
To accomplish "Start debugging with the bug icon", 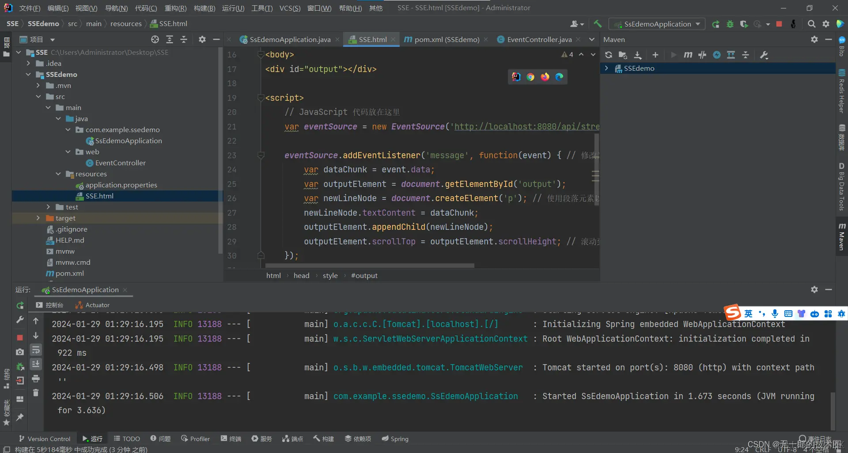I will 730,24.
